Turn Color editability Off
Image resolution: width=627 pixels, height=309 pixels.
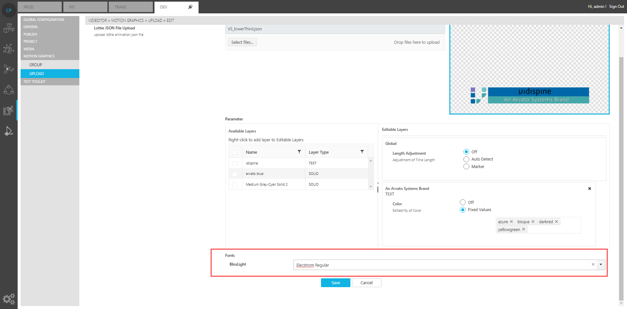pos(463,202)
